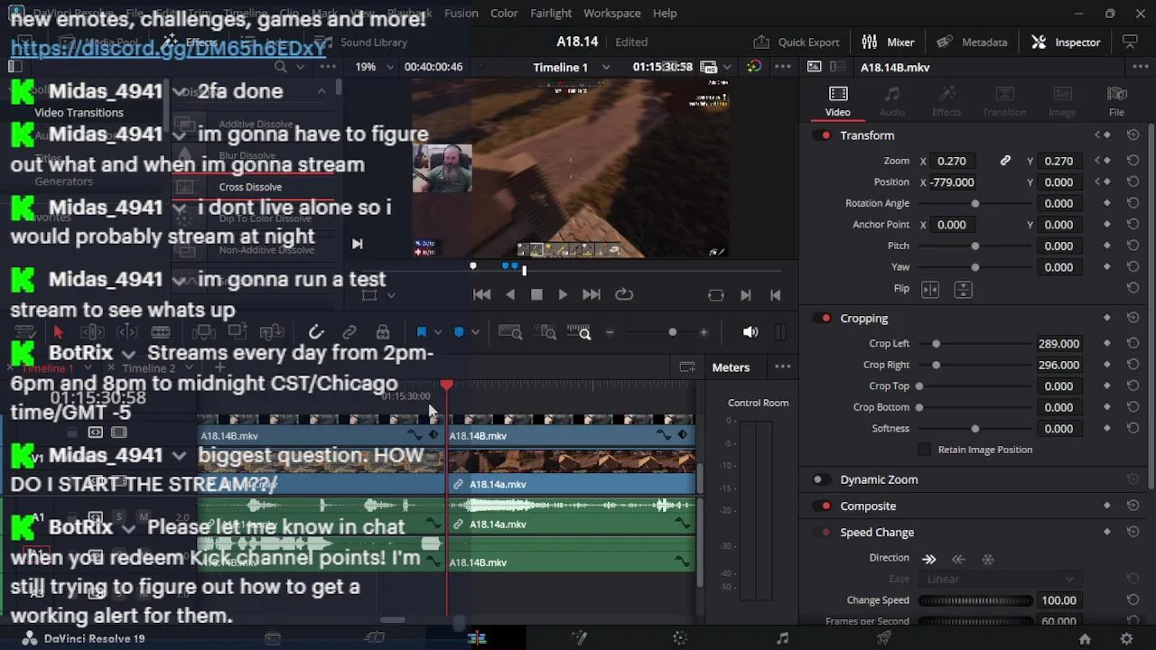
Task: Open the marker color dropdown arrow
Action: click(476, 332)
